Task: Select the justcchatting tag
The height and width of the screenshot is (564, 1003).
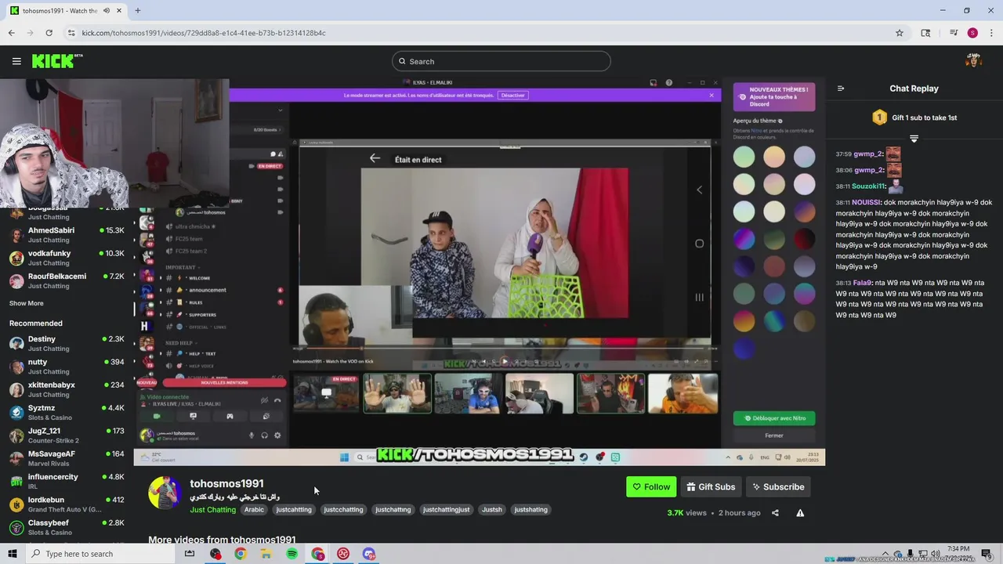Action: pos(343,510)
